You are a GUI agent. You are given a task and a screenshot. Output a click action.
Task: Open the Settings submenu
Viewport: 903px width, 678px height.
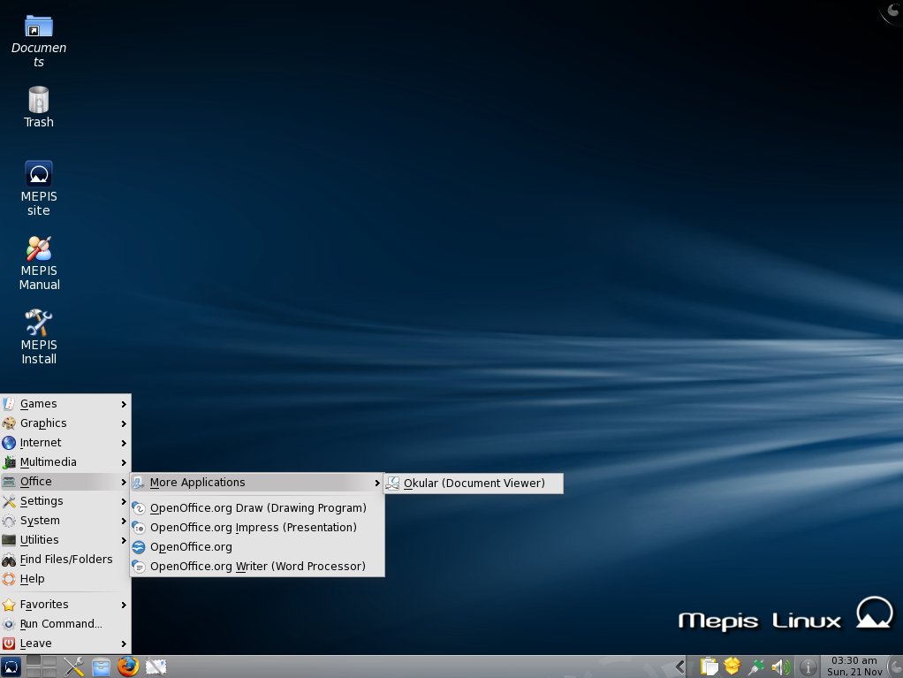coord(65,501)
